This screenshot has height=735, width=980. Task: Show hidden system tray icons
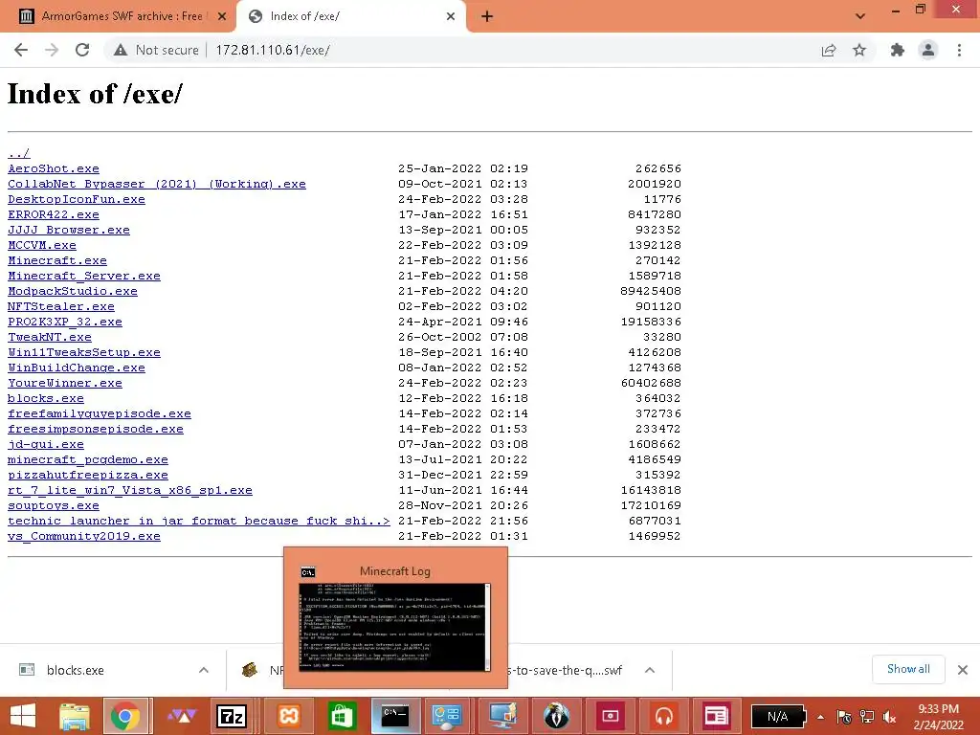point(820,717)
